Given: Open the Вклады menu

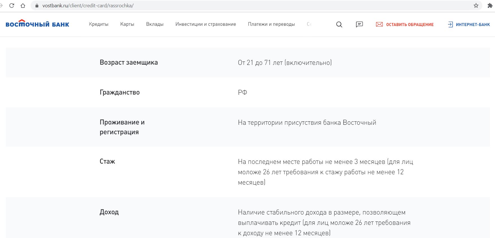Looking at the screenshot, I should point(155,24).
